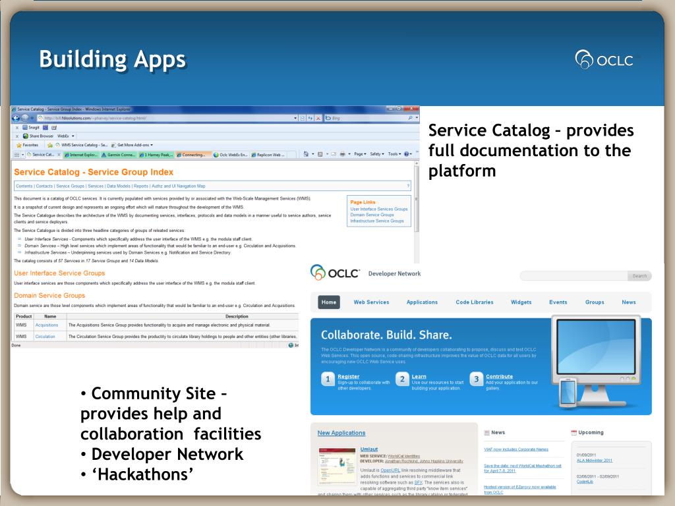Open the WebEx toolbar dropdown
This screenshot has width=675, height=506.
click(73, 136)
